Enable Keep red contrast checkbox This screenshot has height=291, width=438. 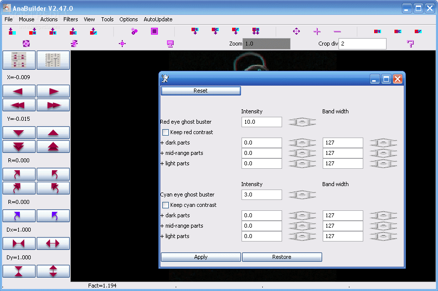(165, 132)
